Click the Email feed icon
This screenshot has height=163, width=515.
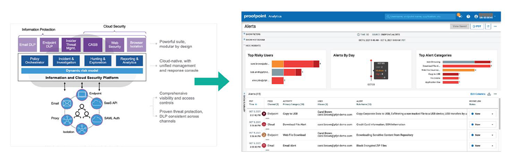(264, 145)
